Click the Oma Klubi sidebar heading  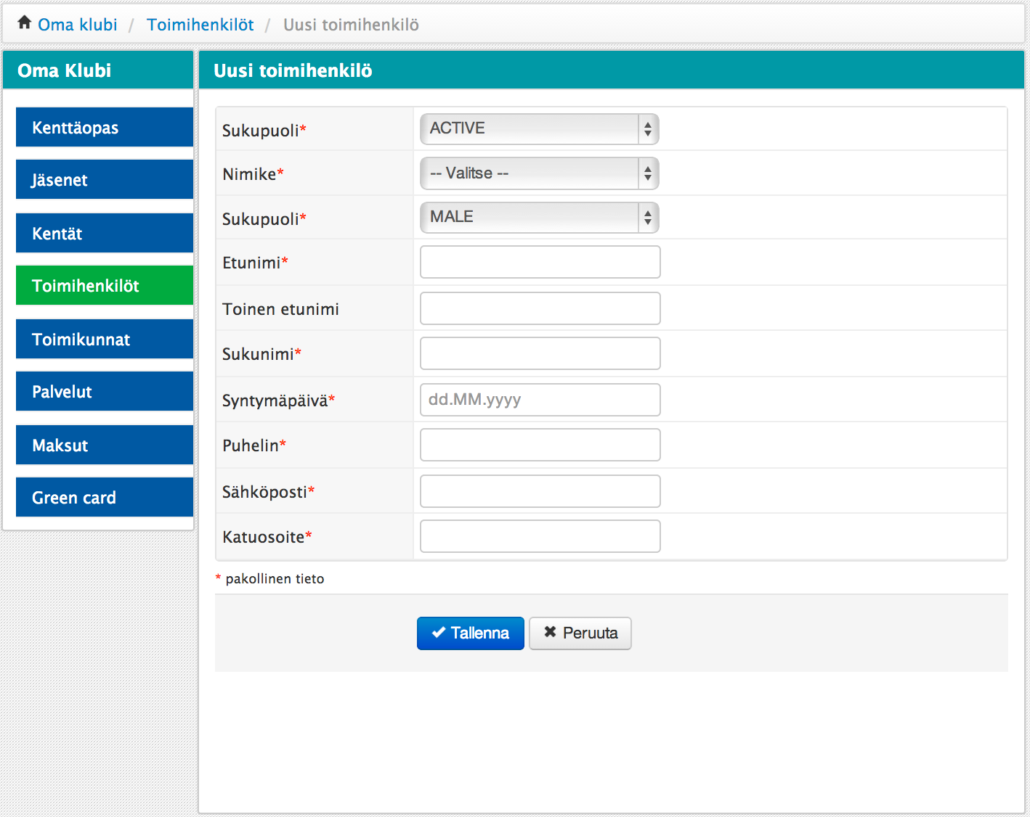coord(65,70)
